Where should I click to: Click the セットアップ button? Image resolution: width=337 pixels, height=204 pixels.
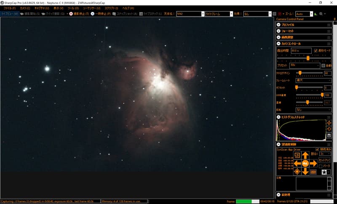(324, 160)
